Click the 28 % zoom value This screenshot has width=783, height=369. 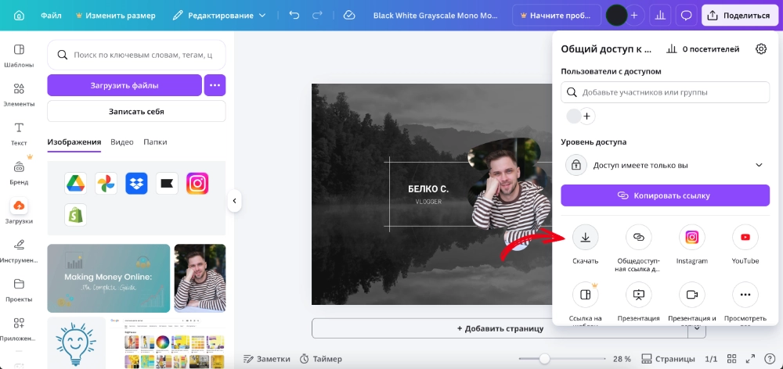[622, 359]
